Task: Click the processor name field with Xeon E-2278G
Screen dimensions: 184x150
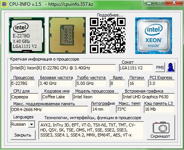Action: (x=63, y=68)
